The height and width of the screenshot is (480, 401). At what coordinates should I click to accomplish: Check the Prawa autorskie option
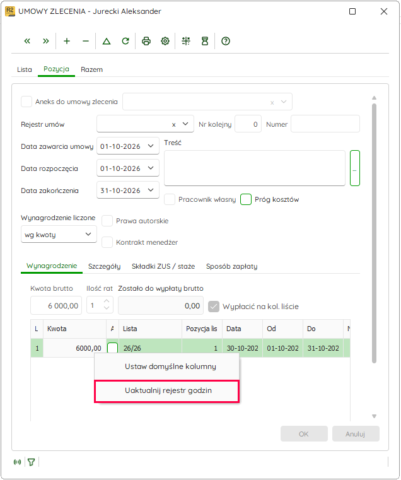(107, 221)
